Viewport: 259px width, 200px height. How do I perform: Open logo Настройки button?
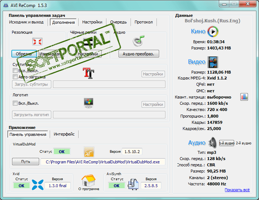coord(153,104)
